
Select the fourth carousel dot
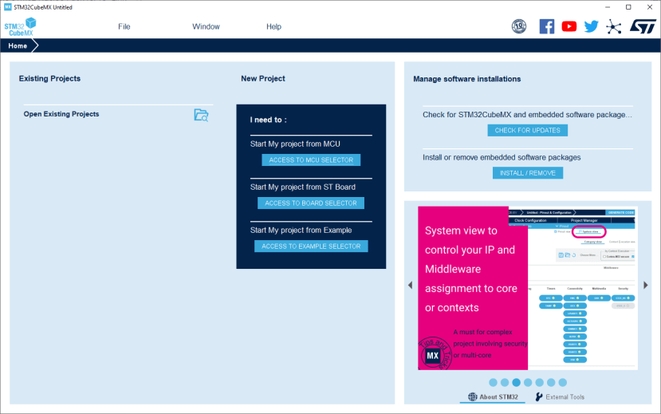pyautogui.click(x=528, y=382)
